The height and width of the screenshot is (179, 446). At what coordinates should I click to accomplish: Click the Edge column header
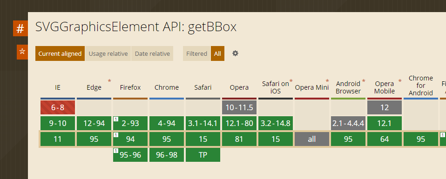click(x=94, y=87)
